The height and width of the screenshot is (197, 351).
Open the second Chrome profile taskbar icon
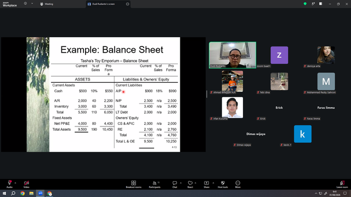coord(49,193)
